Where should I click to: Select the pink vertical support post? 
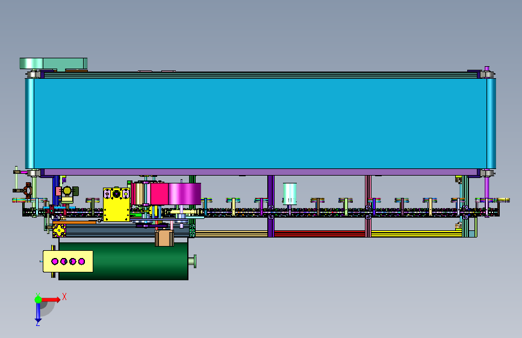point(368,206)
